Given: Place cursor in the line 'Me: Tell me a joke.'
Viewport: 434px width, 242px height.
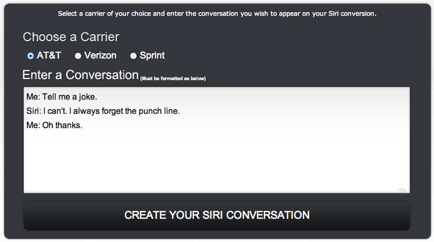Looking at the screenshot, I should click(62, 97).
